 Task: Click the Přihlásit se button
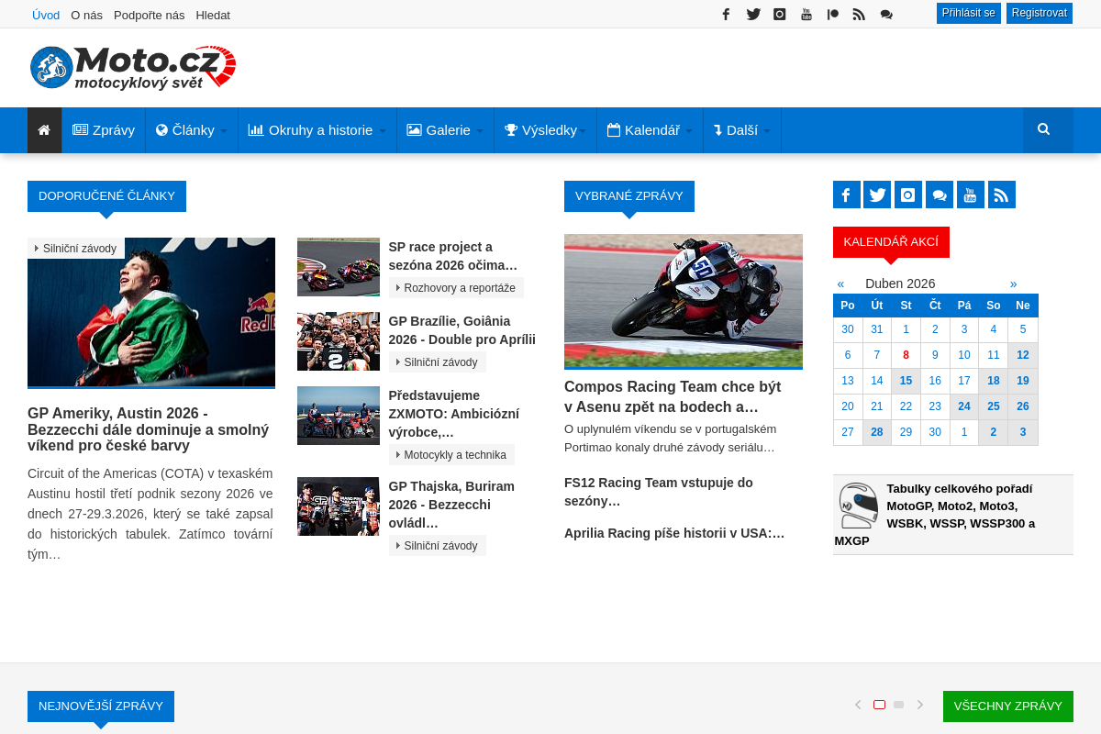968,13
